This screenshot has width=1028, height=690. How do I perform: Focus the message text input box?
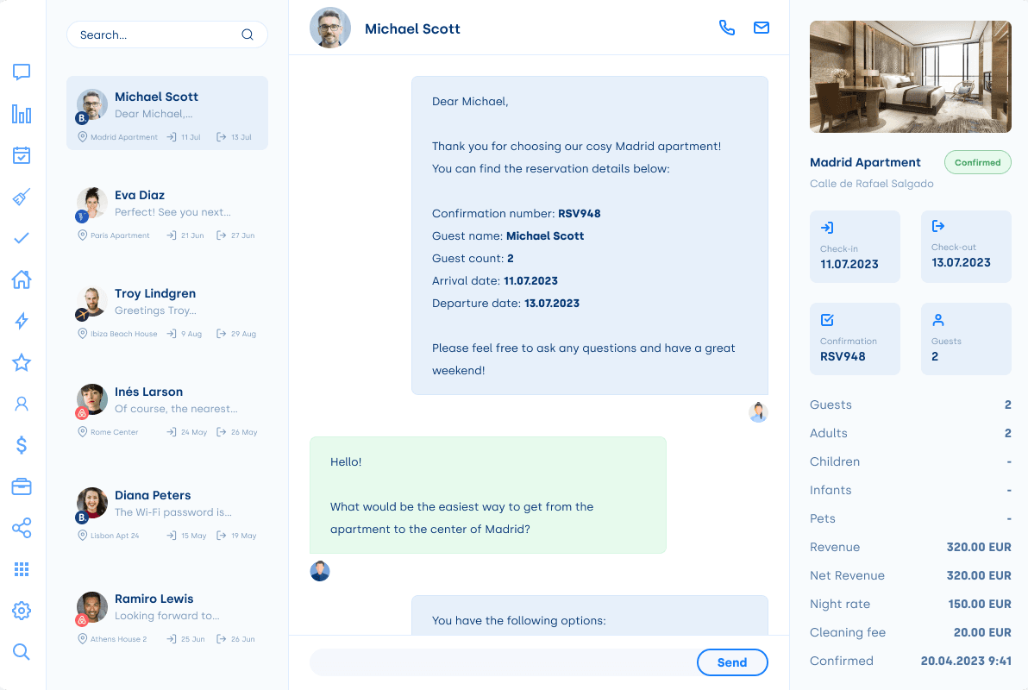(x=500, y=662)
